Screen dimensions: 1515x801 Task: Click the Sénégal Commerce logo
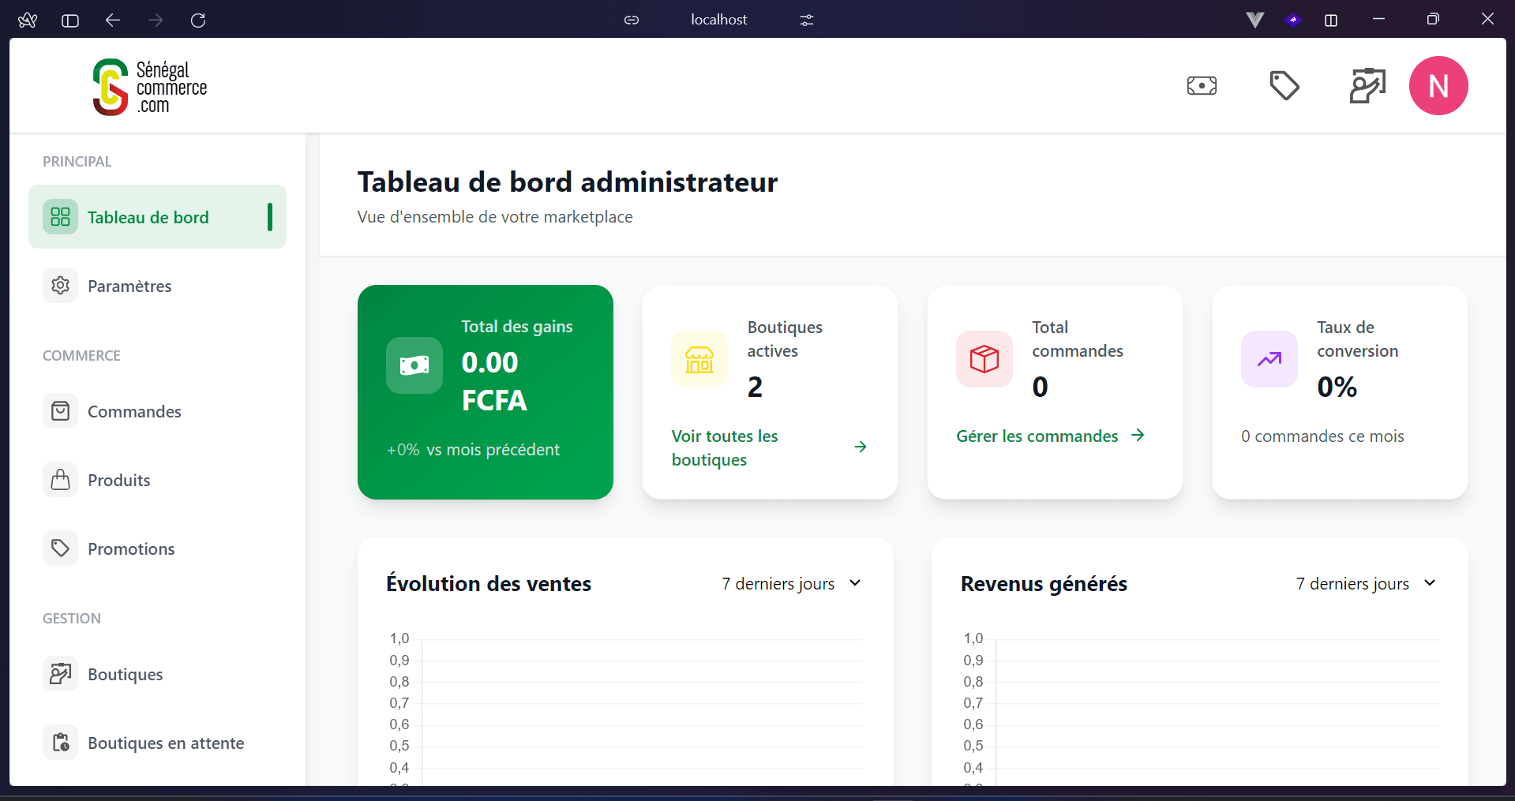pyautogui.click(x=148, y=86)
